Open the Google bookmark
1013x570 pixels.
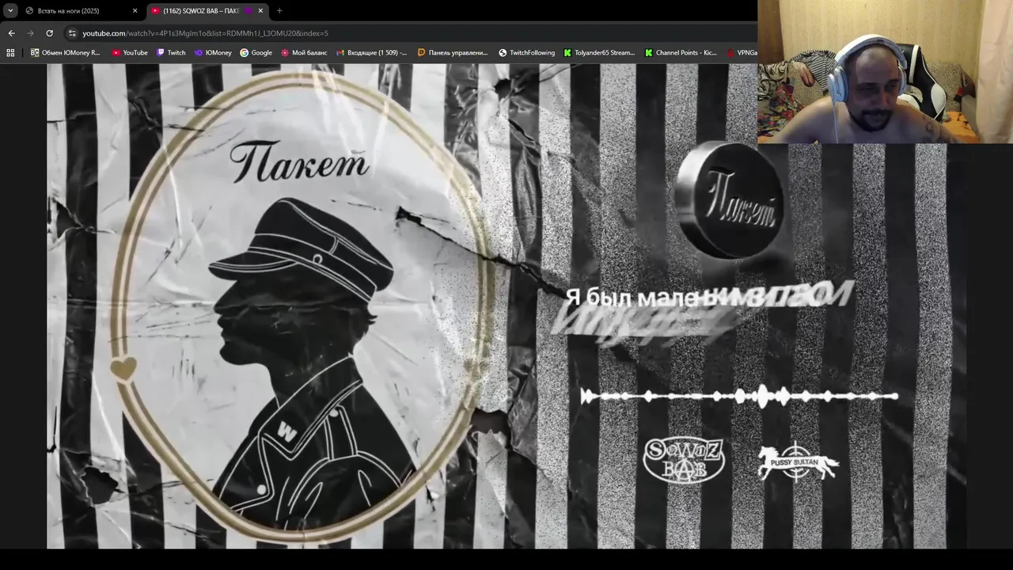(x=256, y=53)
